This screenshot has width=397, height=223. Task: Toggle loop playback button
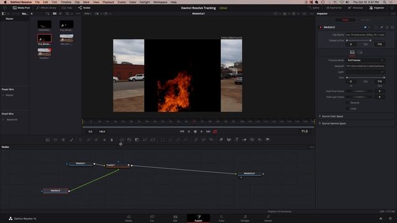point(215,131)
